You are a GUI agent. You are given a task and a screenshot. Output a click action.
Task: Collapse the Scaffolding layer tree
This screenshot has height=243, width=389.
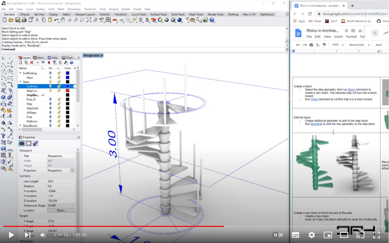[20, 73]
